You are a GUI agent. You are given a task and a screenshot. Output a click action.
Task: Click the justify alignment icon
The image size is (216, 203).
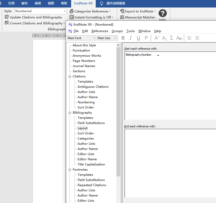point(197,38)
